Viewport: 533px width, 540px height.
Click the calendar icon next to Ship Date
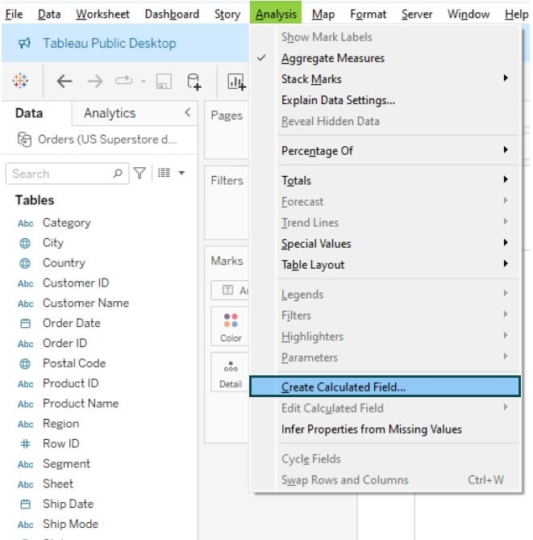click(25, 504)
